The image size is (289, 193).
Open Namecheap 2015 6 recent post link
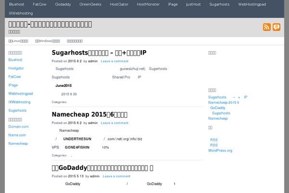pos(223,102)
